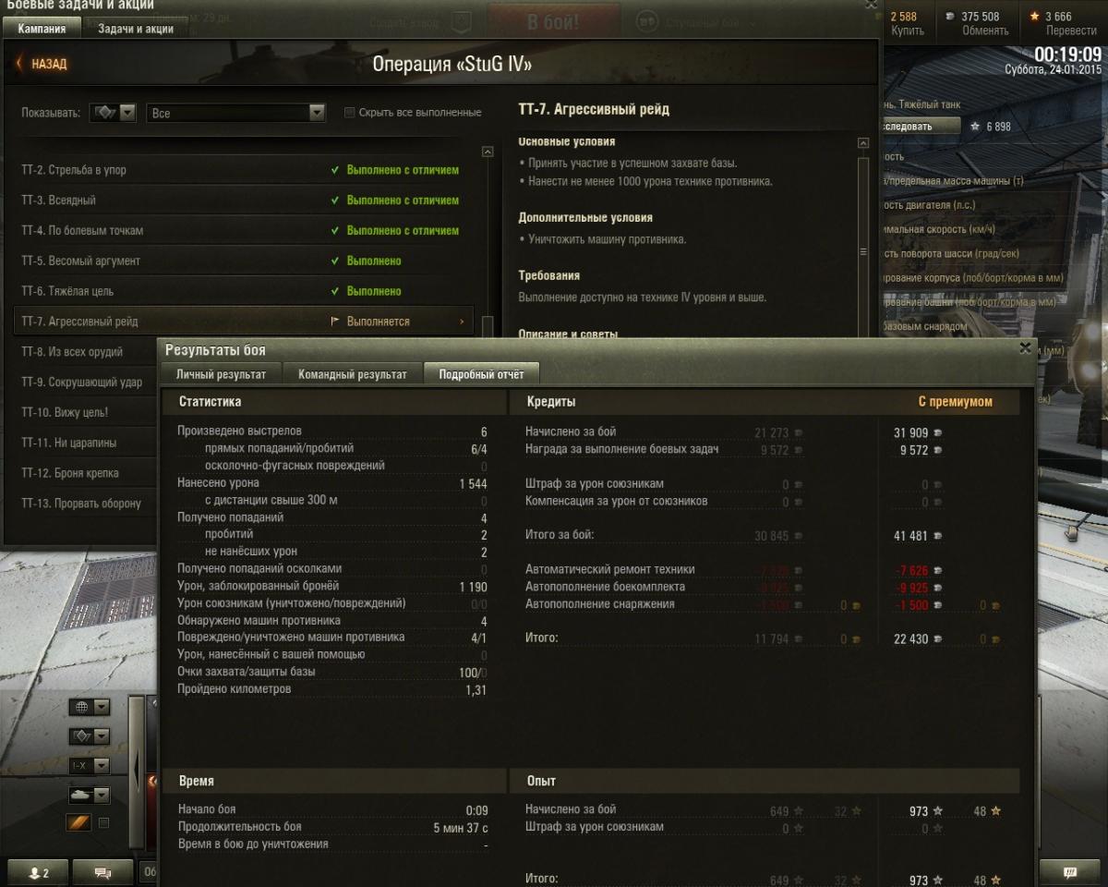Viewport: 1108px width, 887px height.
Task: Click the orange stripe filter icon
Action: 79,822
